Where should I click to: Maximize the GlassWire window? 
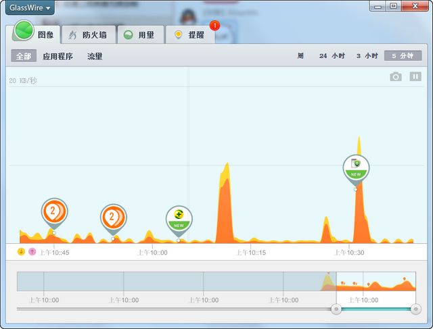394,6
